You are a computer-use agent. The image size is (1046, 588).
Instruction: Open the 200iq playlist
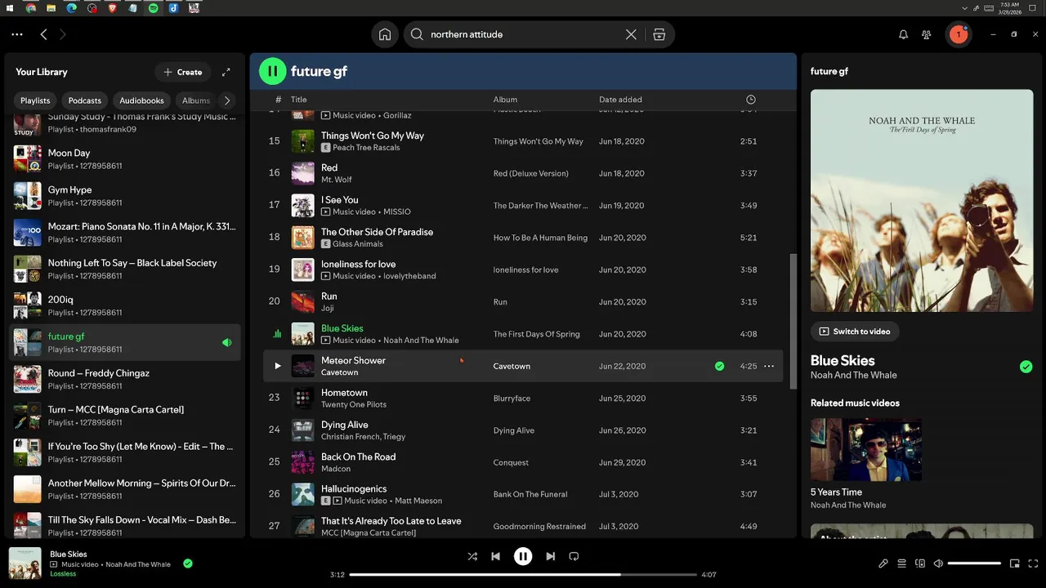[126, 306]
